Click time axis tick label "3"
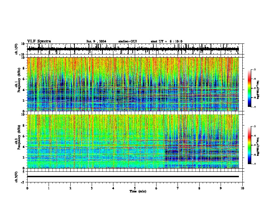 tap(92, 188)
